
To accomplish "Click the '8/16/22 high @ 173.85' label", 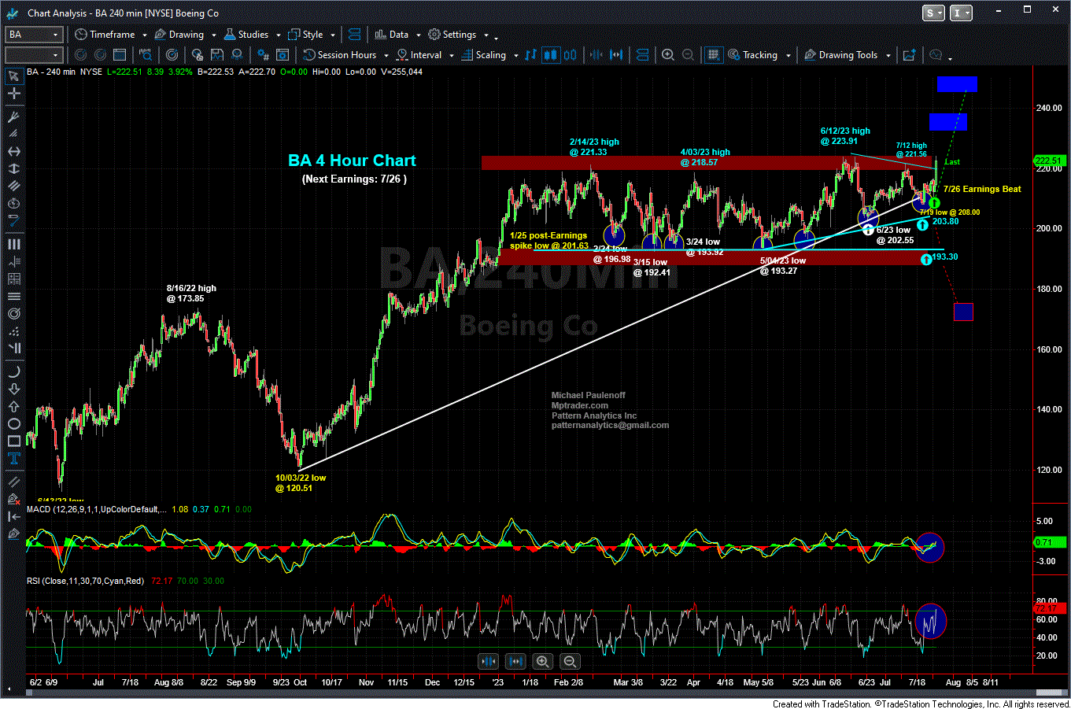I will tap(190, 294).
